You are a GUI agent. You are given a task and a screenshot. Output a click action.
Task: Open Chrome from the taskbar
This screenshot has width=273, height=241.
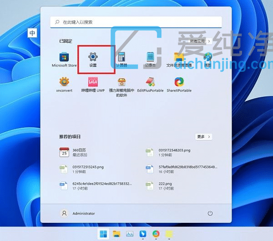tap(156, 234)
